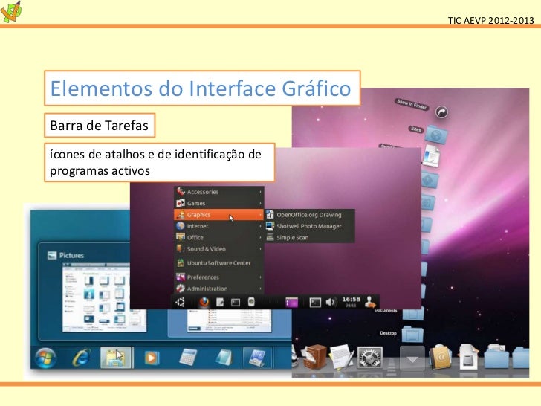Viewport: 541px width, 406px height.
Task: Expand the Administration submenu
Action: [219, 289]
